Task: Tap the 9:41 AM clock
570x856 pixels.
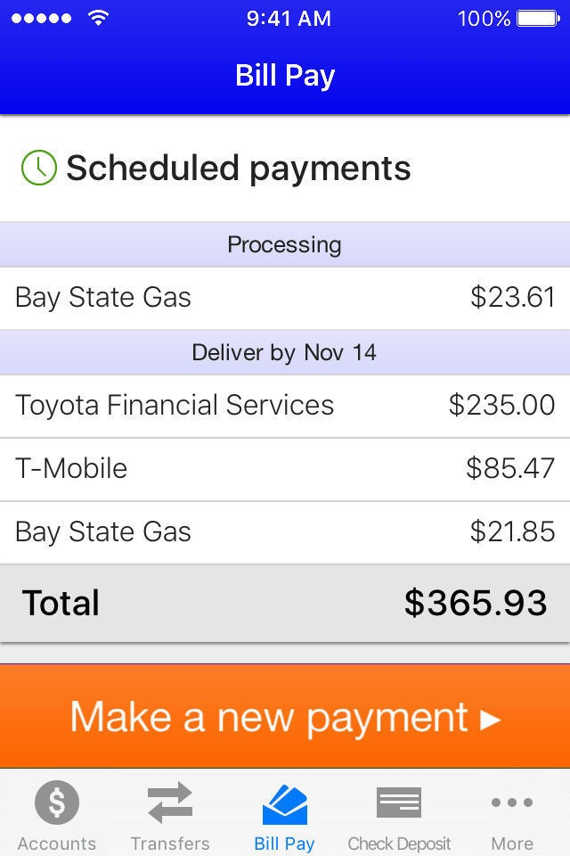Action: coord(289,19)
